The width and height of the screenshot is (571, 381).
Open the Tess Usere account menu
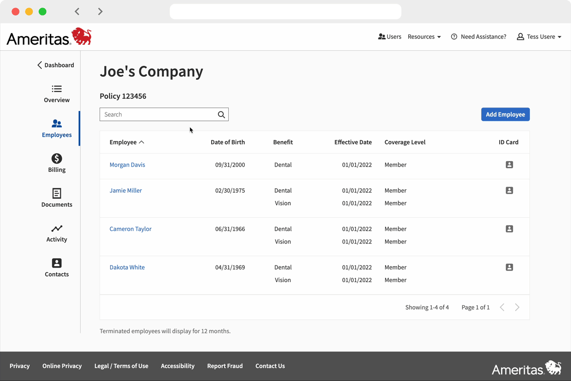tap(539, 37)
